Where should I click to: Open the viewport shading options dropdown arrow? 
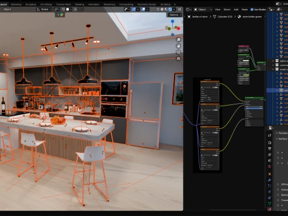pos(175,10)
